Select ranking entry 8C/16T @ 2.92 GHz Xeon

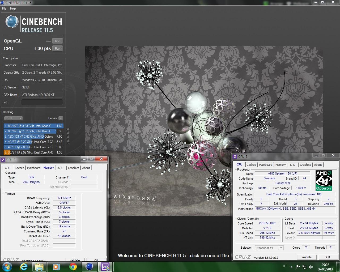[33, 131]
